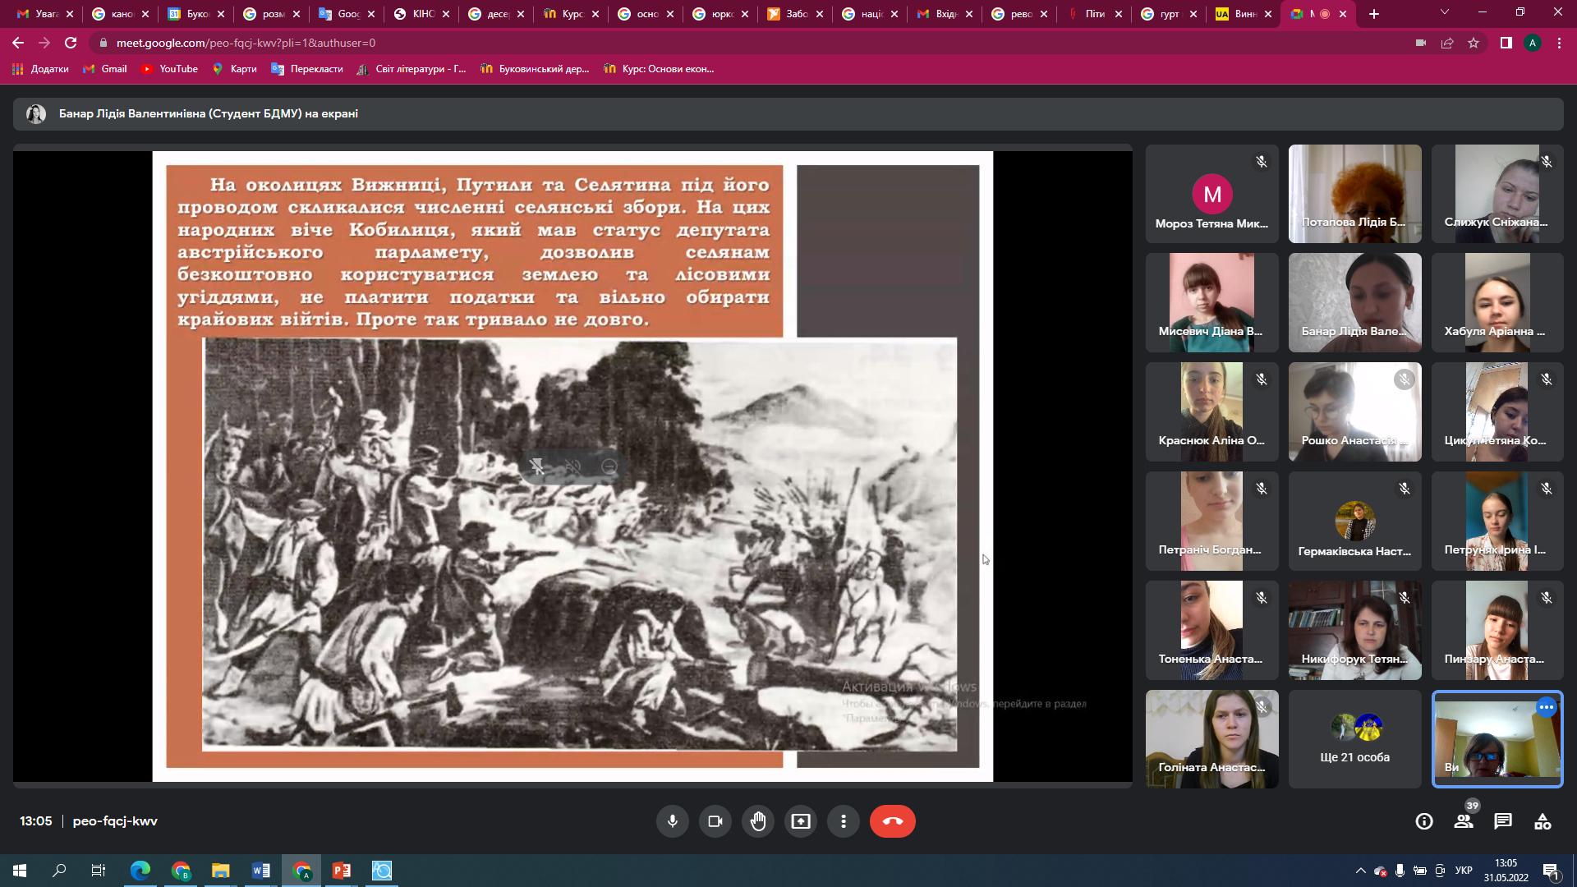The width and height of the screenshot is (1577, 887).
Task: Bookmark this page with the star icon
Action: pos(1474,43)
